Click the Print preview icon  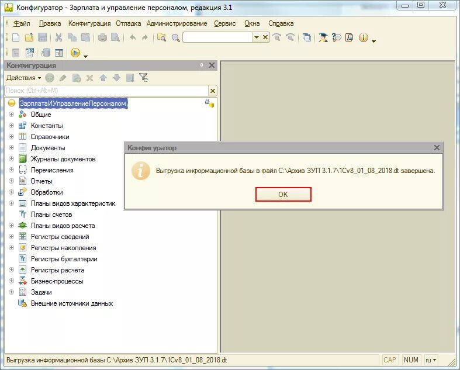(x=116, y=37)
